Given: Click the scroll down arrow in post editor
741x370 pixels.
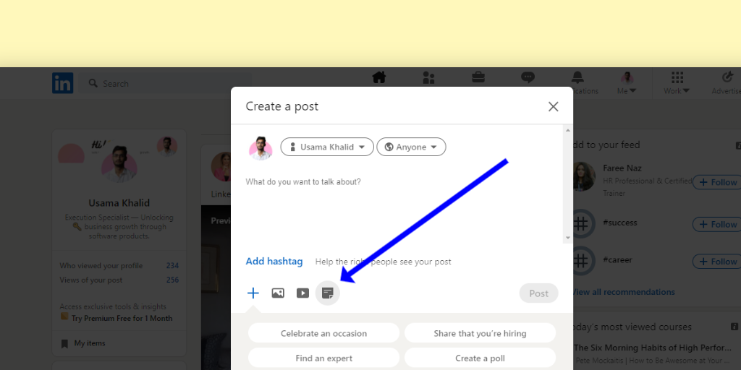Looking at the screenshot, I should pyautogui.click(x=567, y=238).
